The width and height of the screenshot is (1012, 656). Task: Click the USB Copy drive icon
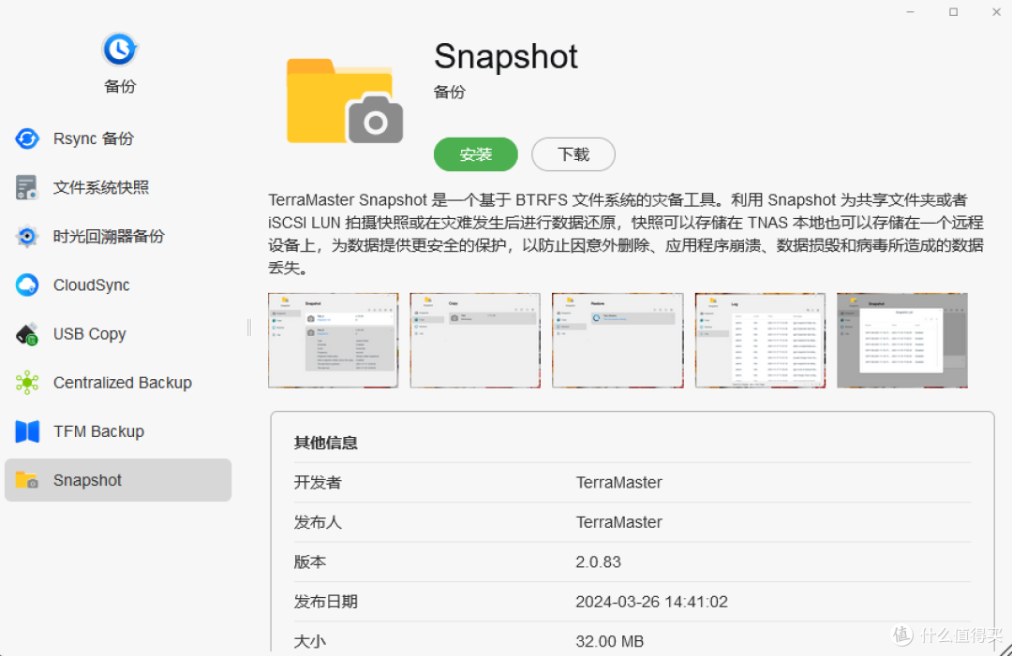point(27,334)
